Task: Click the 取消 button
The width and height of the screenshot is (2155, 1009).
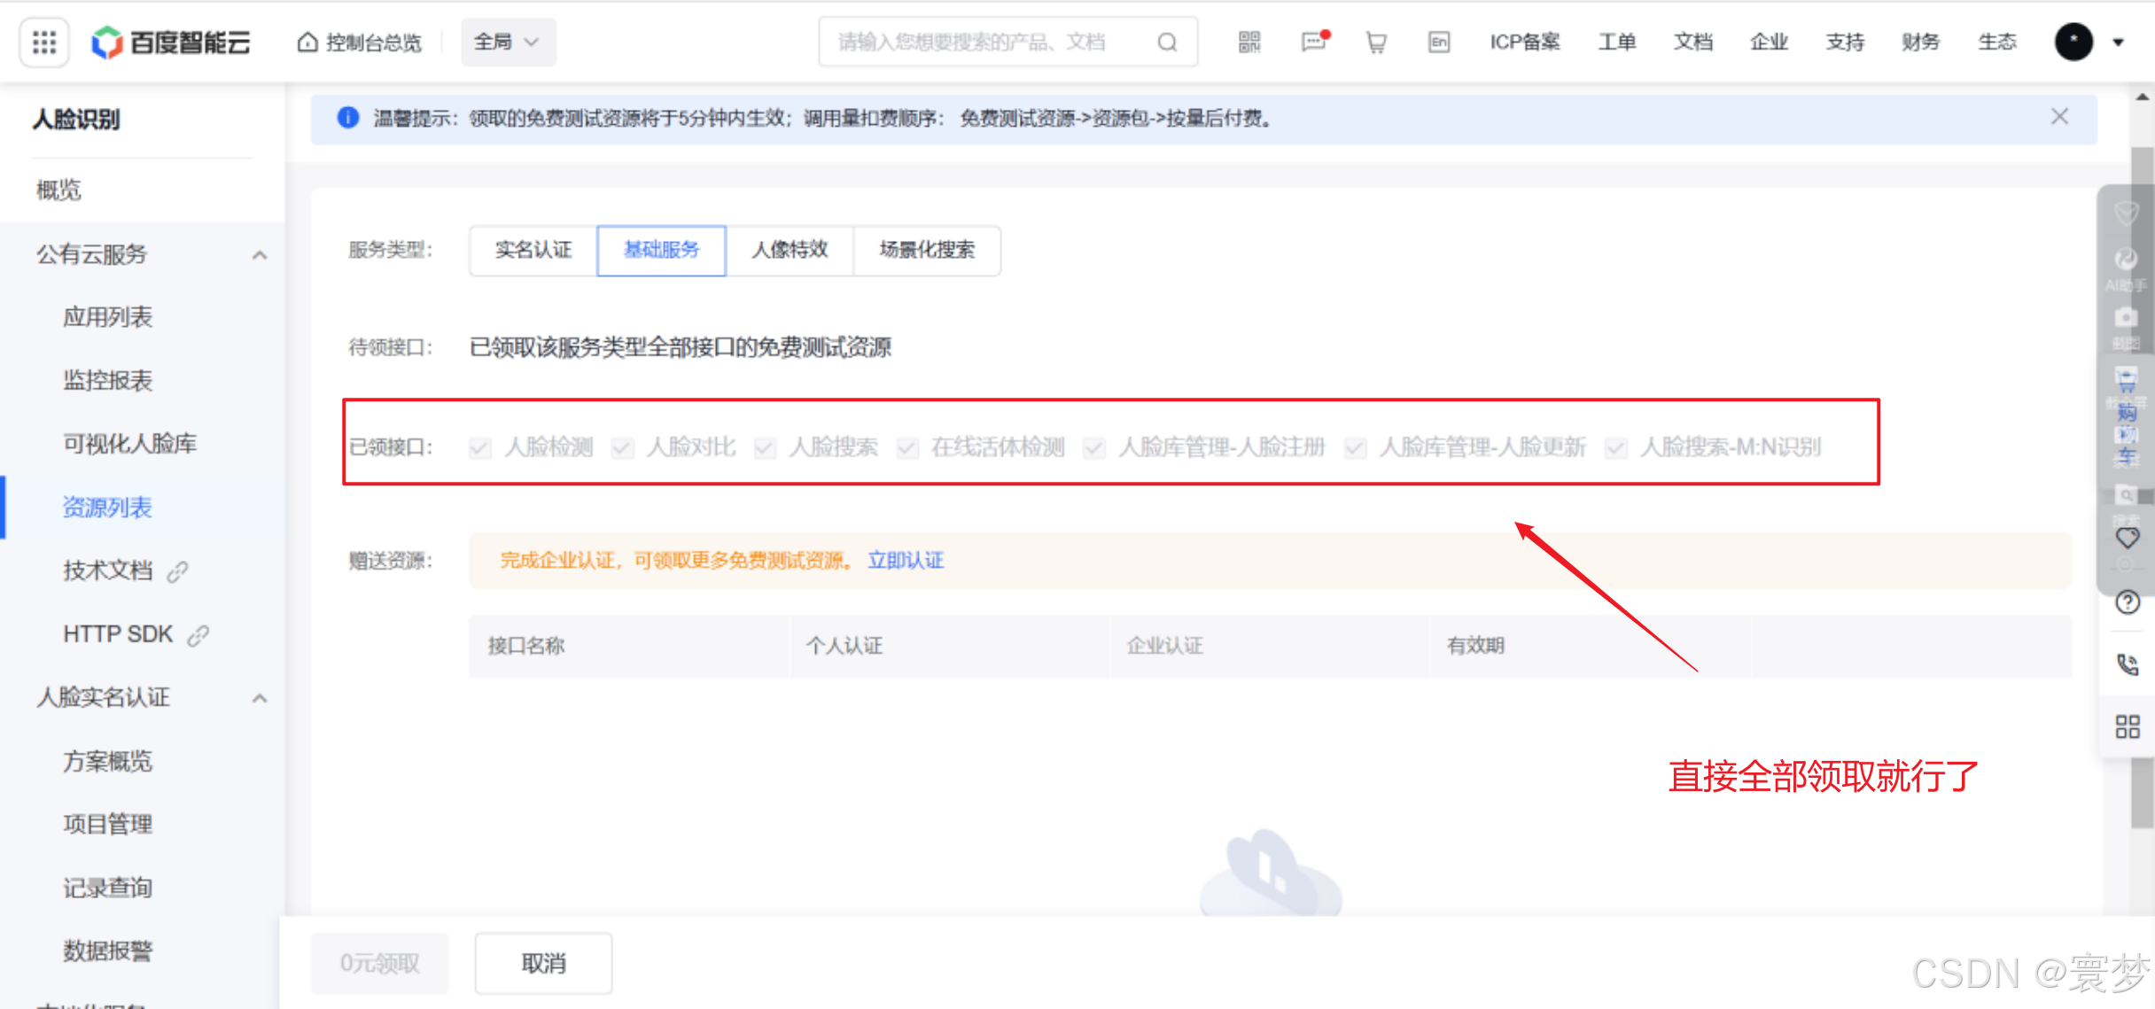Action: [x=543, y=963]
